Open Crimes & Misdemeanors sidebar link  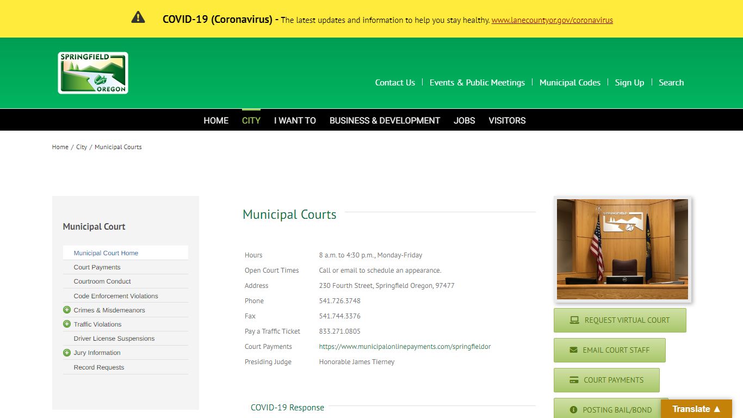109,310
